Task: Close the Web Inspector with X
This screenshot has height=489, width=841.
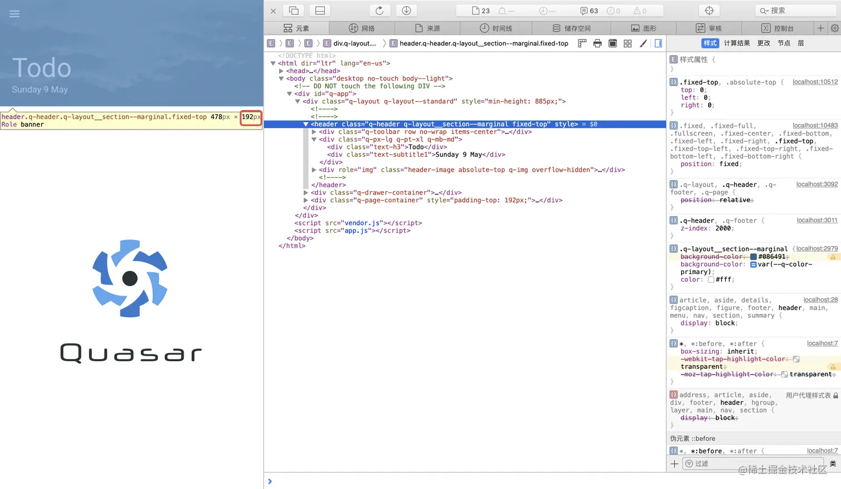Action: [273, 11]
